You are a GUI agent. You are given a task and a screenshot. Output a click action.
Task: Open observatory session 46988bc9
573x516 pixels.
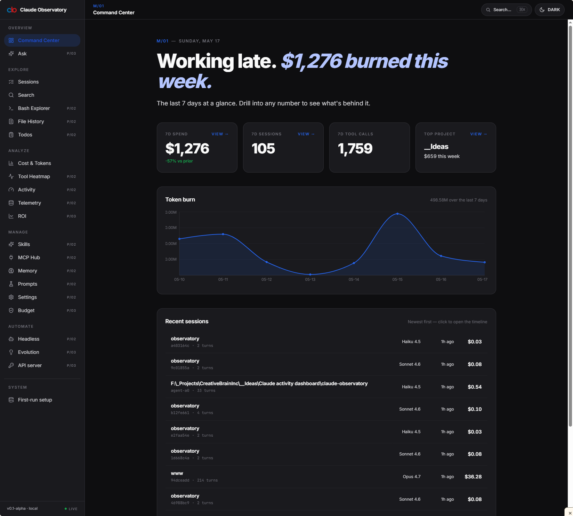[x=326, y=499]
